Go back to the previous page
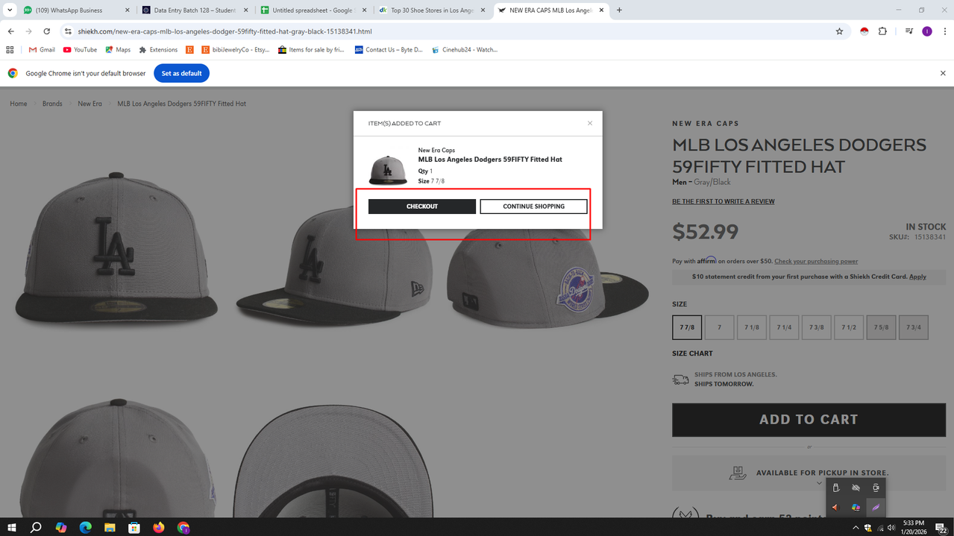The width and height of the screenshot is (954, 536). tap(10, 31)
